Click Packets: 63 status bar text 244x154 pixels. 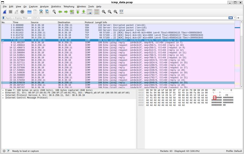click(x=166, y=151)
